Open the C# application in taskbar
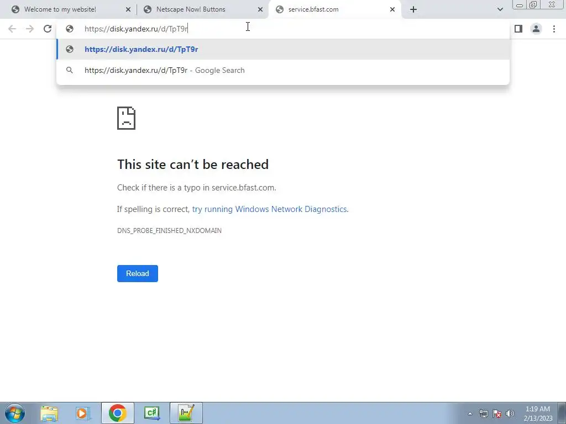Screen dimensions: 566x424 [152, 413]
